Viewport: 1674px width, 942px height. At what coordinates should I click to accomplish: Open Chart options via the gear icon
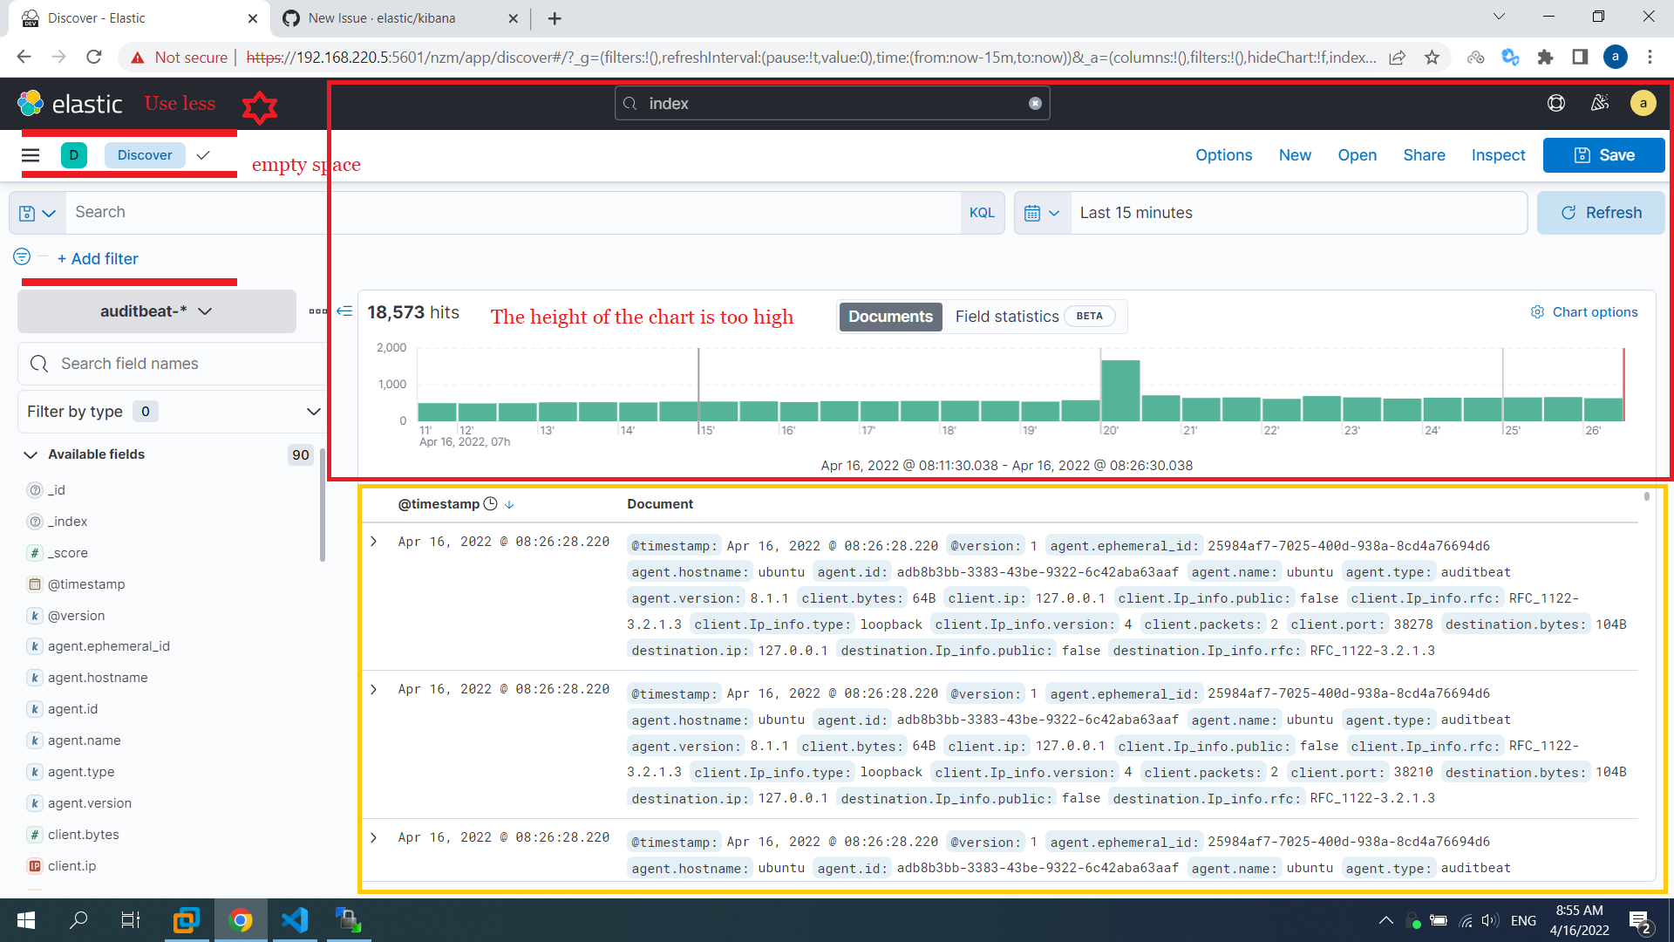(1537, 311)
